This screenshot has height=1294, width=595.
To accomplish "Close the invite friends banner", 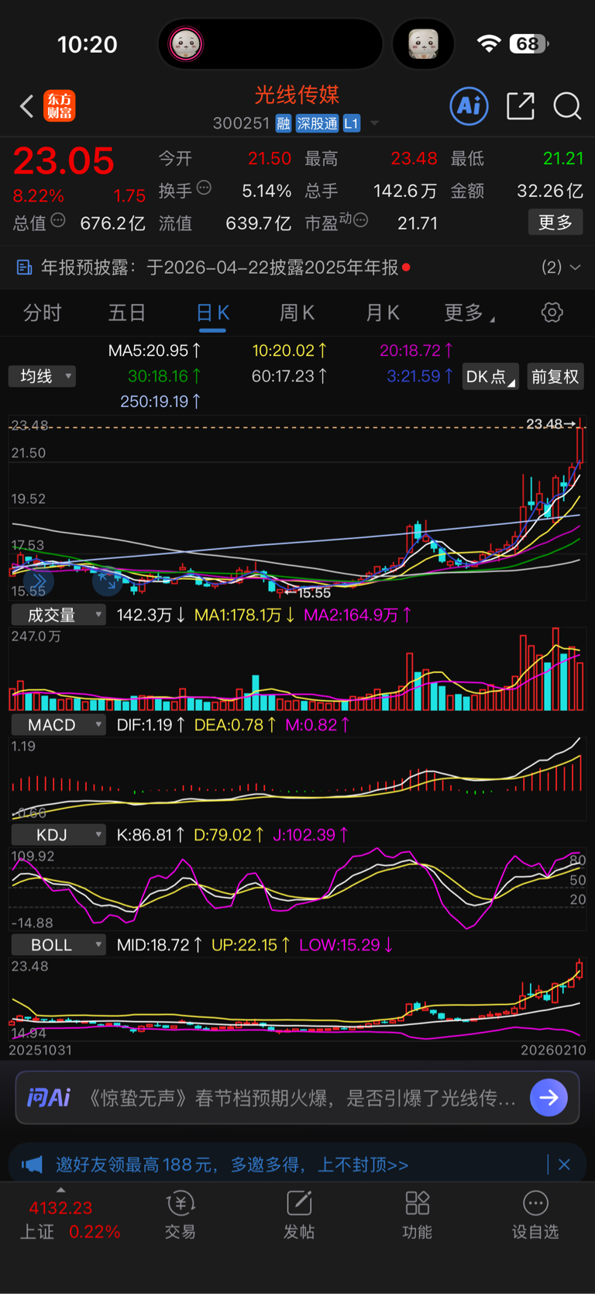I will [564, 1165].
